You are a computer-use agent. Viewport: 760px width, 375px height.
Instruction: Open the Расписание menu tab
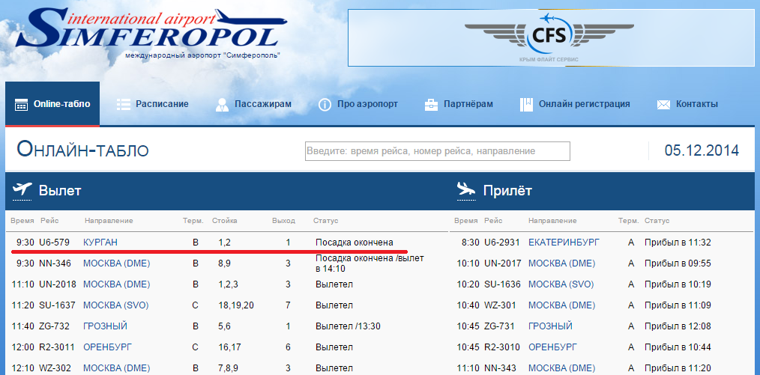point(162,104)
